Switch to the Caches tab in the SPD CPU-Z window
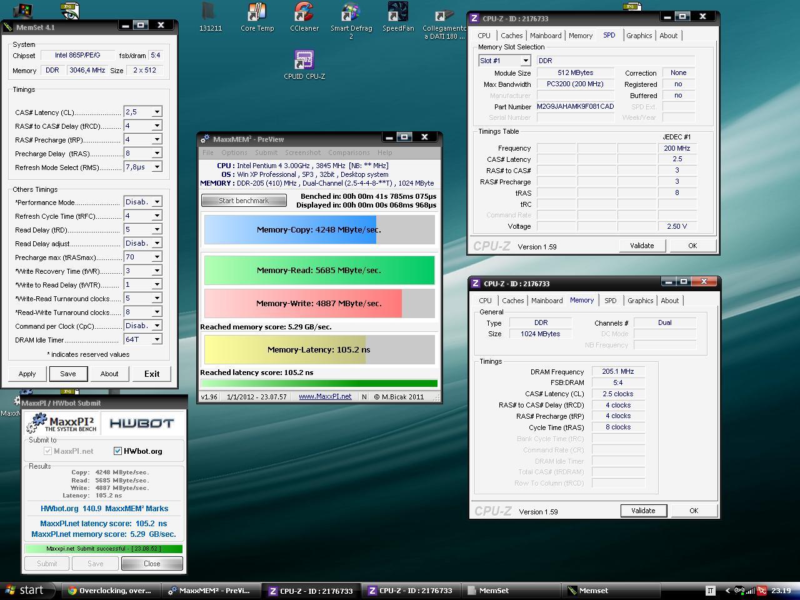Screen dimensions: 800x600 pos(512,36)
